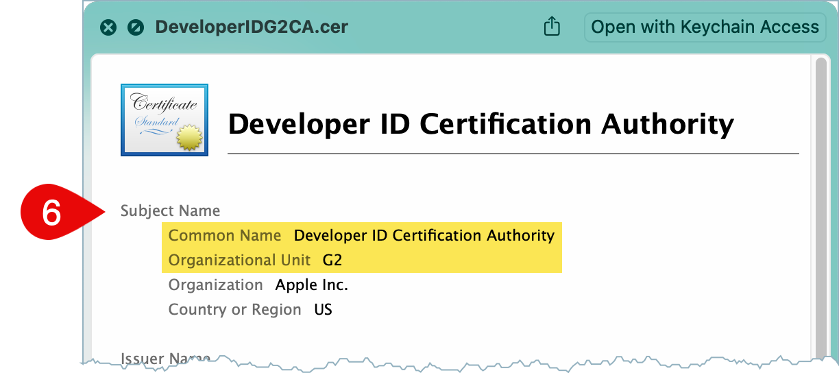Close the Quick Look preview window

click(x=108, y=27)
